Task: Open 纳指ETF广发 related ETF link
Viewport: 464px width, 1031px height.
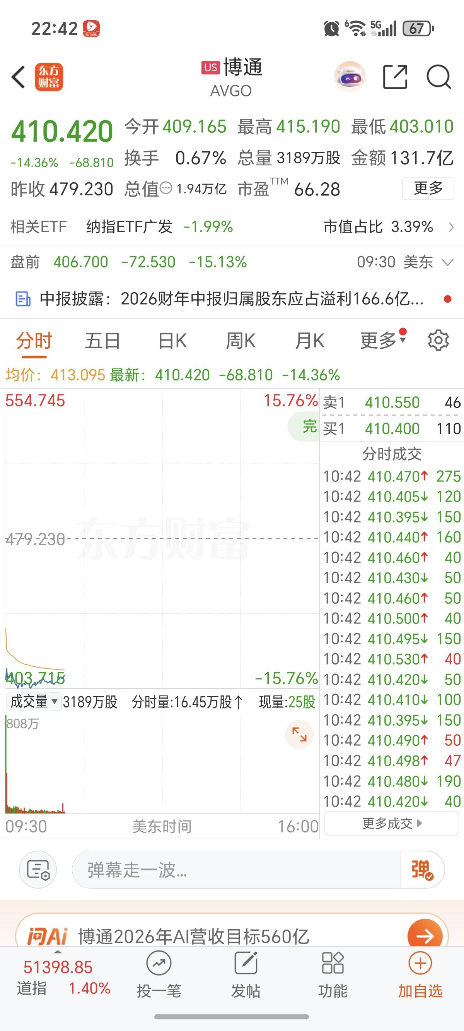Action: pyautogui.click(x=129, y=227)
